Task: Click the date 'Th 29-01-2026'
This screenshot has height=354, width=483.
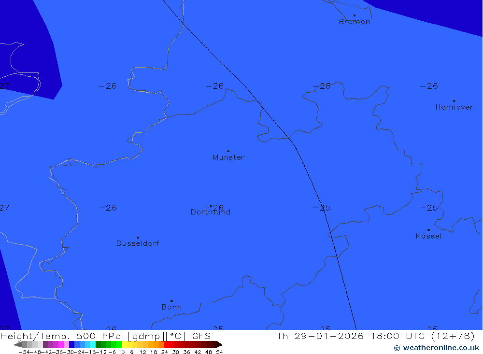Action: pyautogui.click(x=320, y=336)
